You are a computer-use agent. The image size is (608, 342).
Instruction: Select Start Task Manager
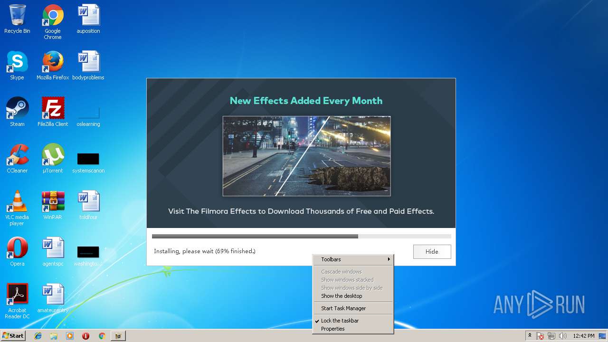point(353,308)
